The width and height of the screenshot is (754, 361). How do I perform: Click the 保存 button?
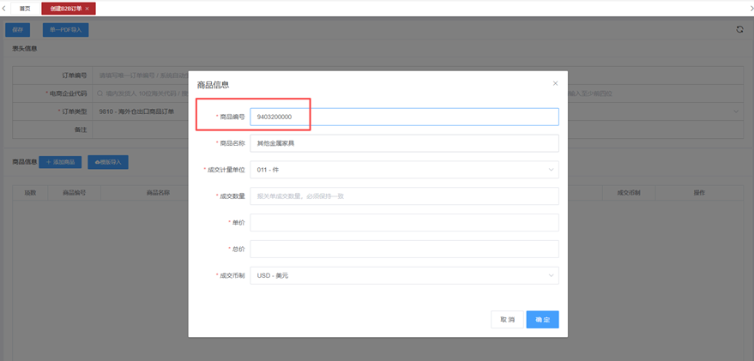pos(18,30)
